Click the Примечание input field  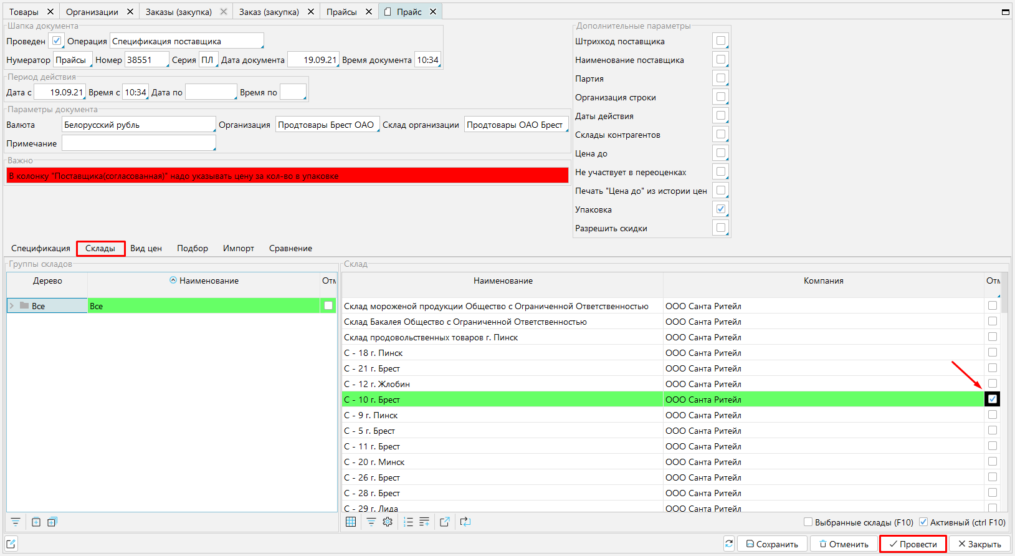click(x=138, y=144)
